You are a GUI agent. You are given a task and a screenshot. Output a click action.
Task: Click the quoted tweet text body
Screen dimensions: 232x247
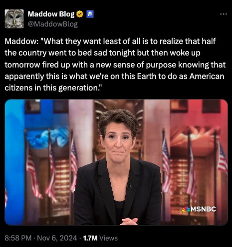pyautogui.click(x=115, y=64)
